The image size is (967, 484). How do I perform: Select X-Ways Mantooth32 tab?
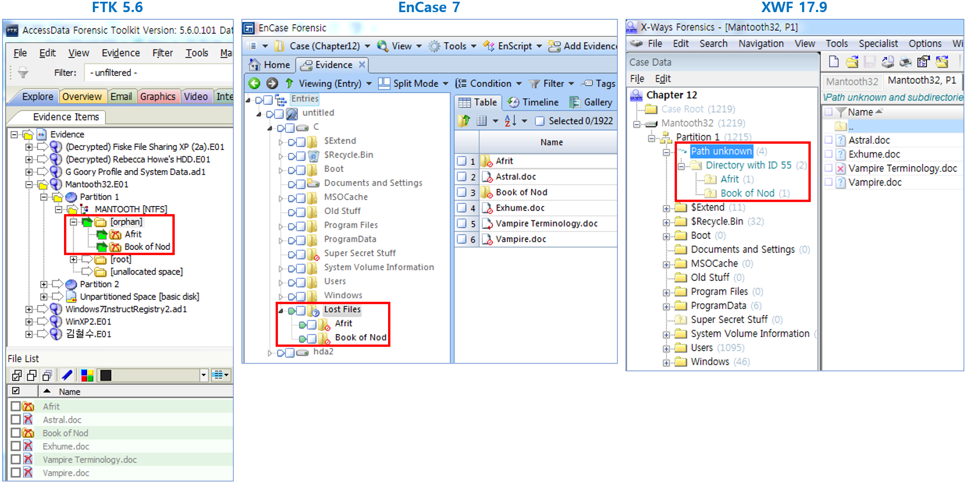tap(852, 81)
